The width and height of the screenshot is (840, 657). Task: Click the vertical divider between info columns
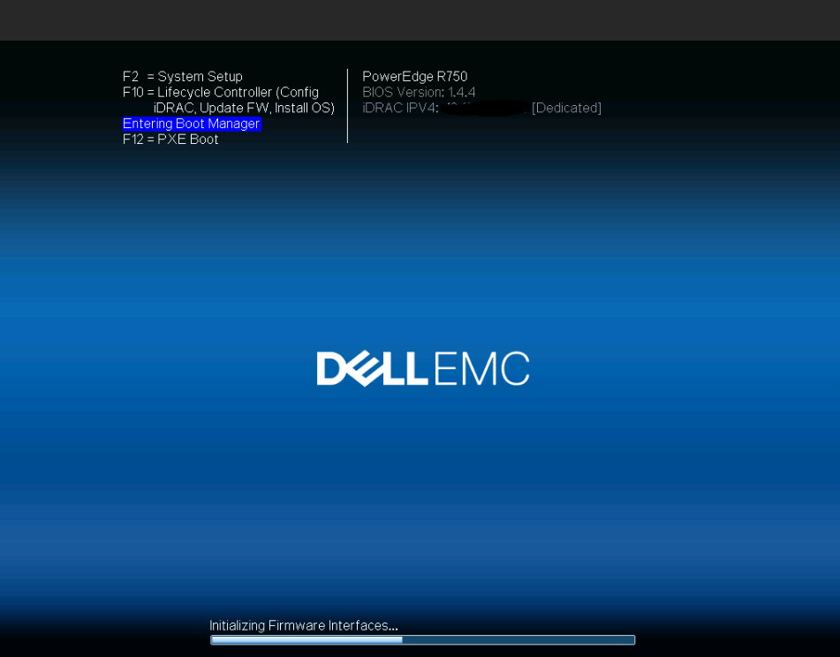point(348,105)
